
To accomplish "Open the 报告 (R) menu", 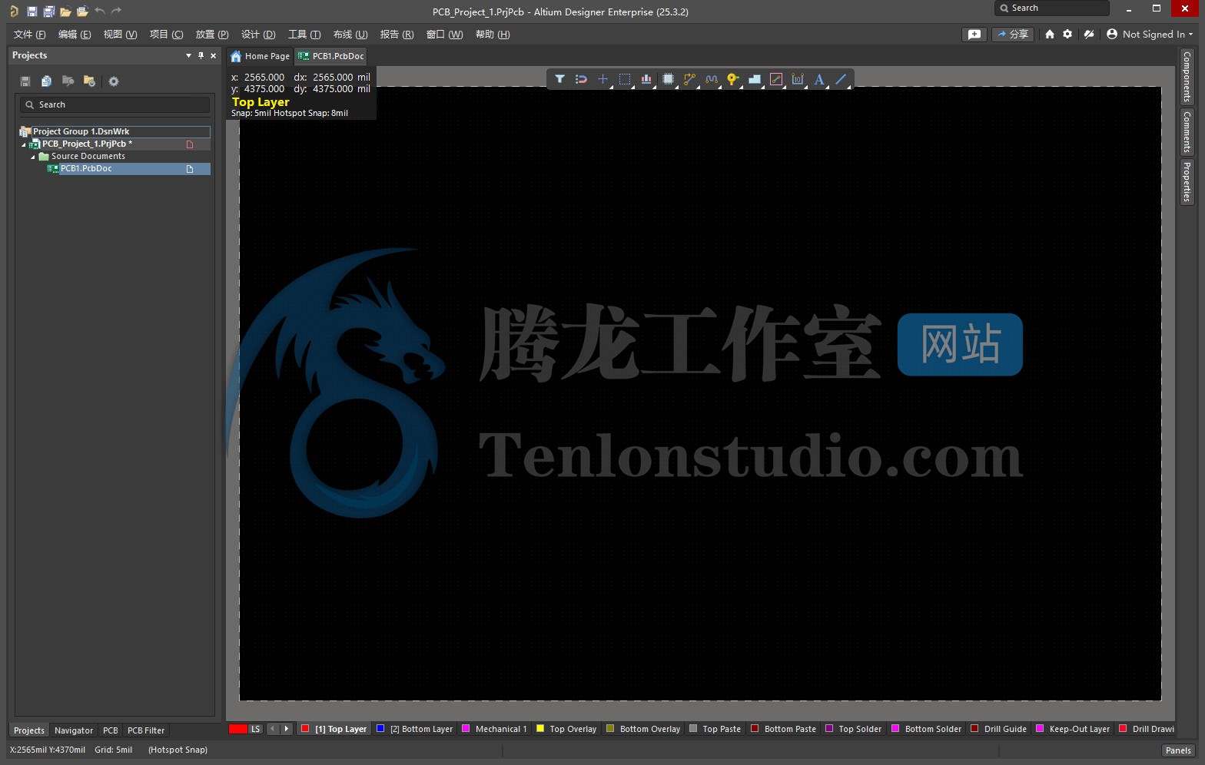I will click(397, 35).
